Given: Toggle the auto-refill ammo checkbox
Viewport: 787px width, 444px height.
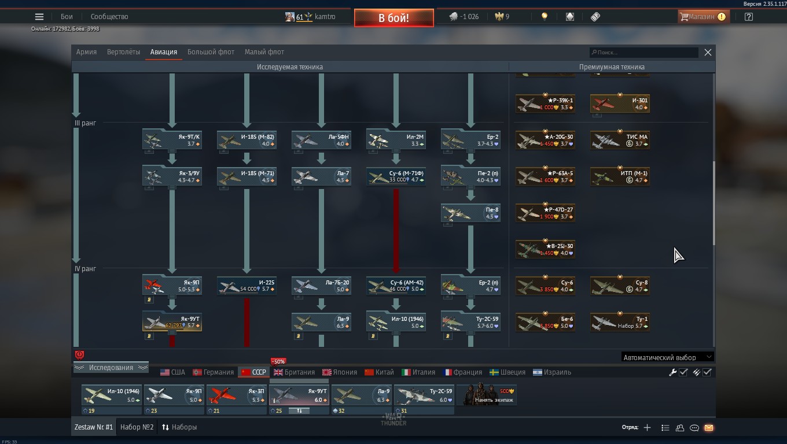Looking at the screenshot, I should pos(707,372).
